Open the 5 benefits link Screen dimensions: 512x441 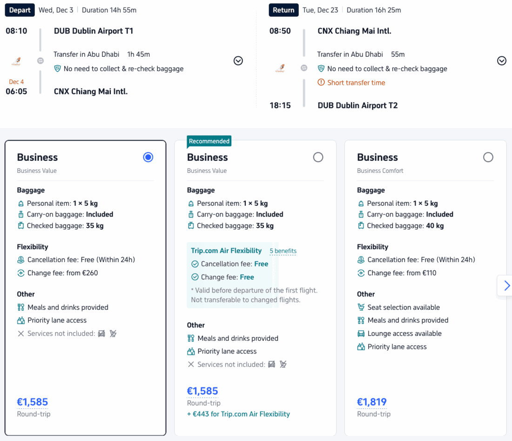283,251
